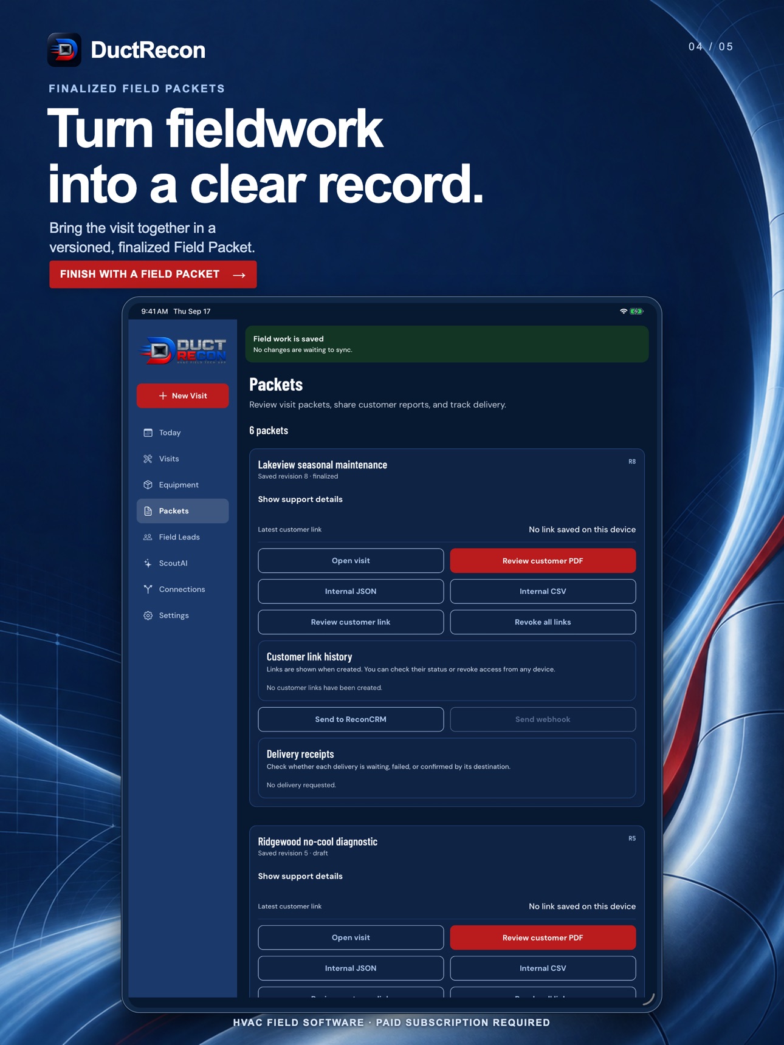Review customer PDF for Ridgewood packet
This screenshot has height=1045, width=784.
tap(543, 937)
